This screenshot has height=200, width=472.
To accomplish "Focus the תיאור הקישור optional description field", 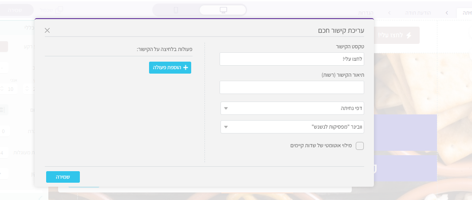I will pyautogui.click(x=292, y=87).
